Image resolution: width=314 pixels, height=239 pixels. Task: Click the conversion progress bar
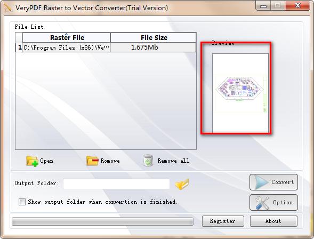coord(102,221)
